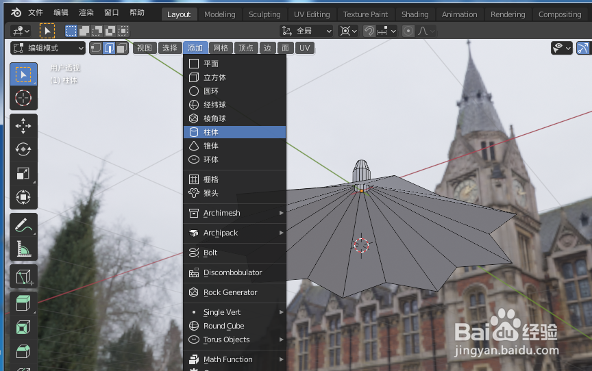The height and width of the screenshot is (371, 592).
Task: Select the Bevel tool
Action: (23, 351)
